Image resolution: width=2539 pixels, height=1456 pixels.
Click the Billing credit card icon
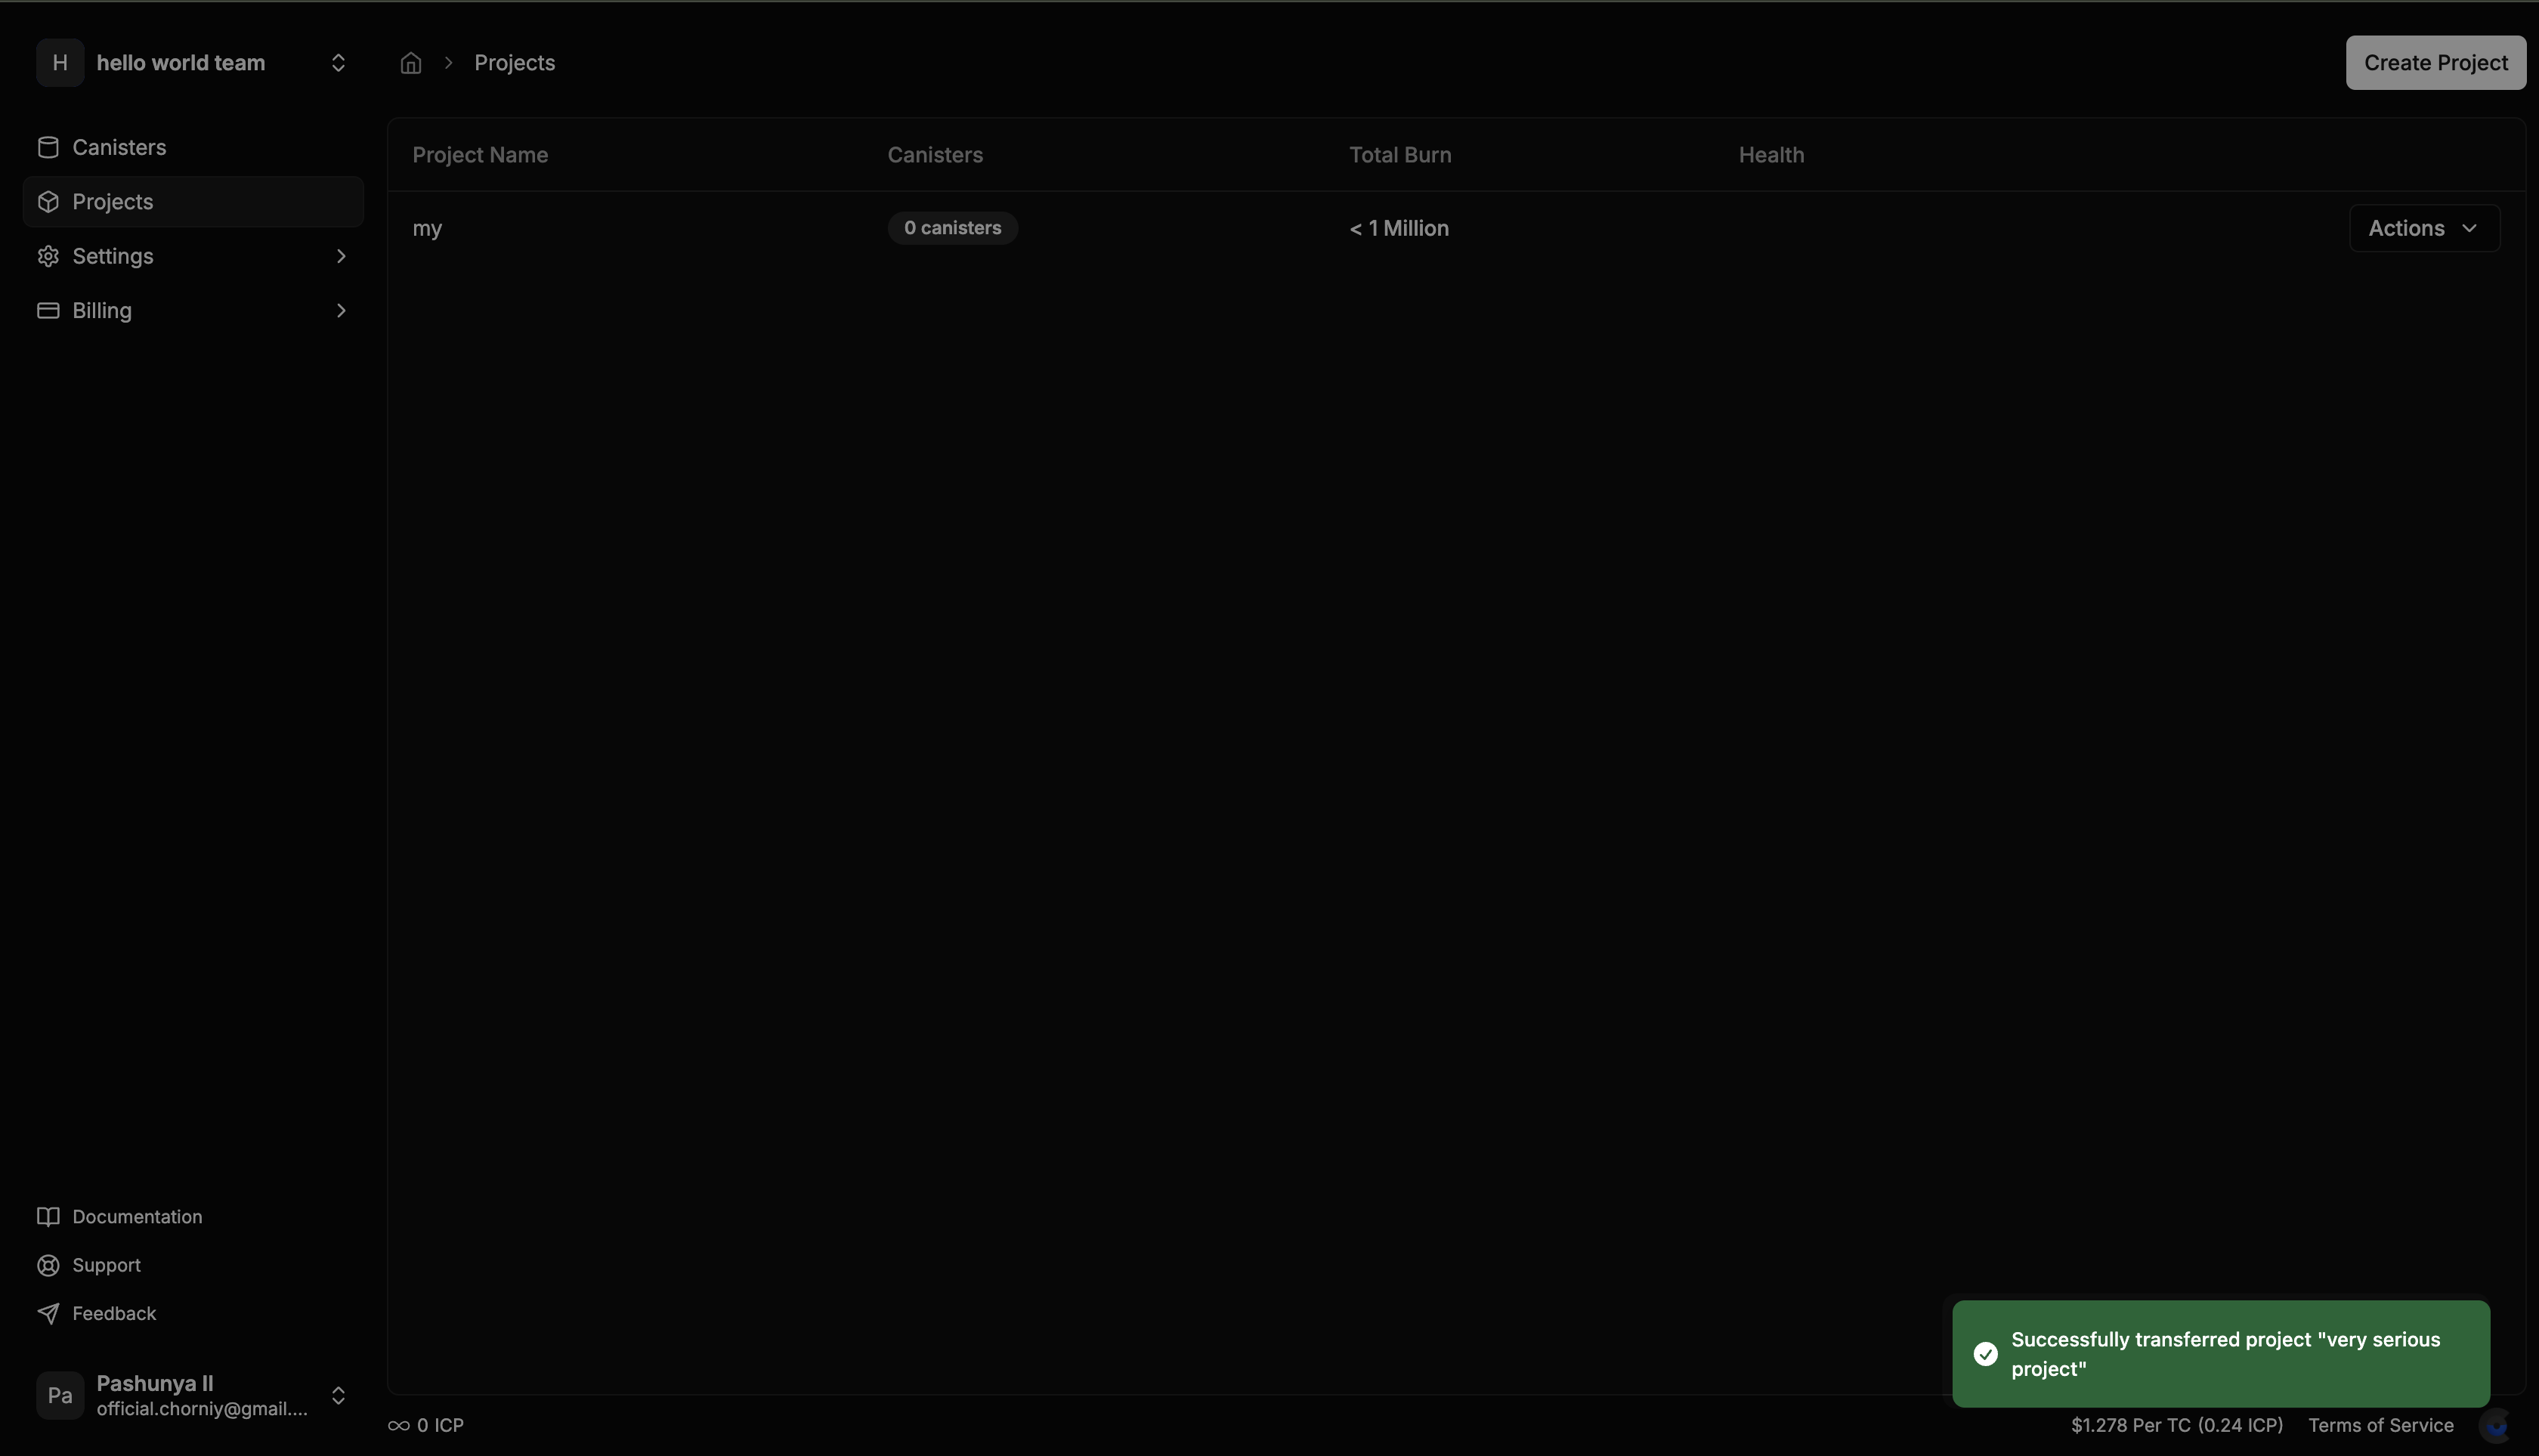pos(47,310)
